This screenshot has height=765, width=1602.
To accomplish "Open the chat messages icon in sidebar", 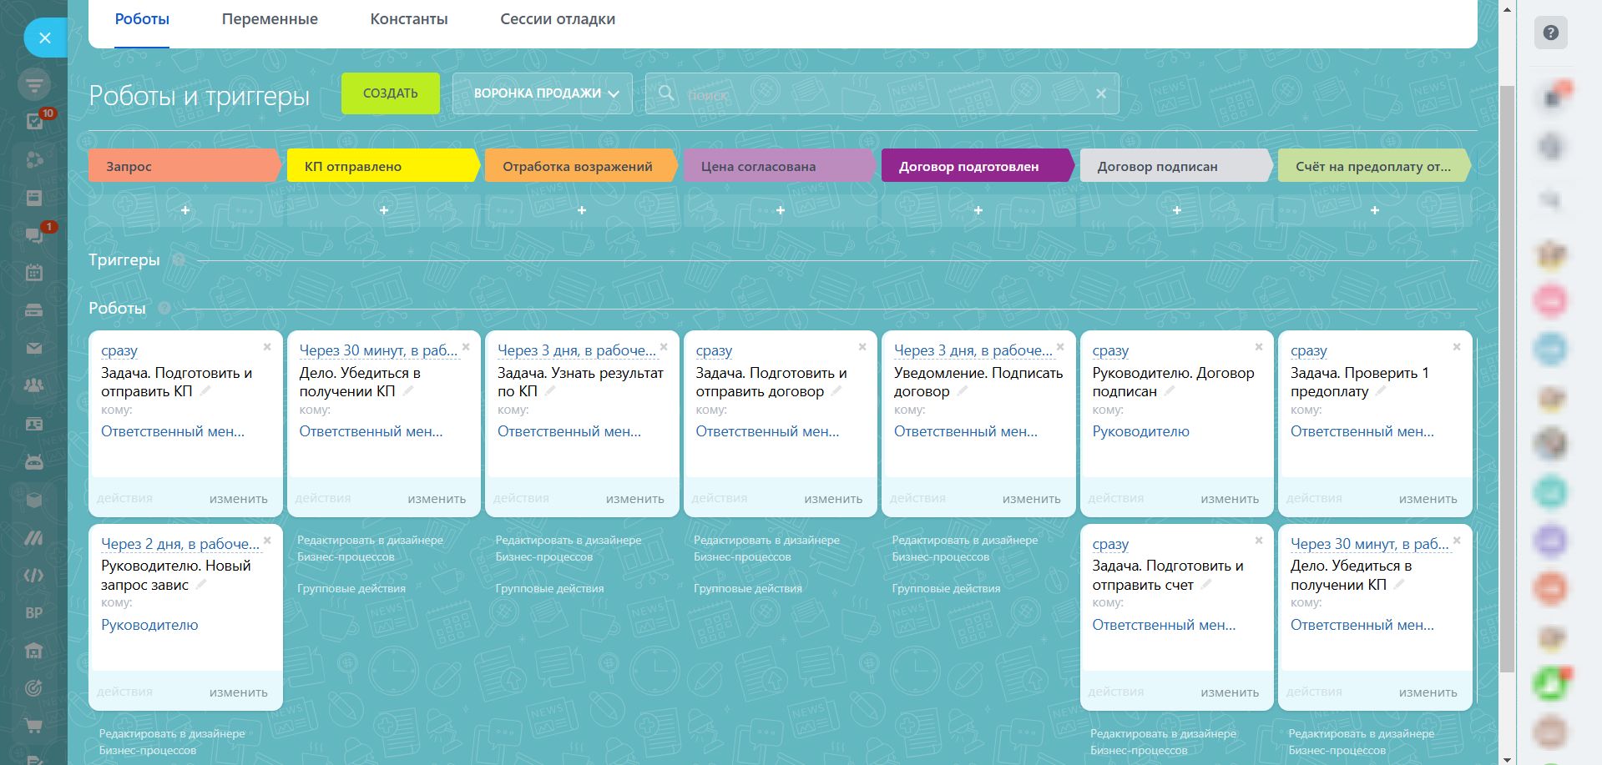I will point(34,235).
